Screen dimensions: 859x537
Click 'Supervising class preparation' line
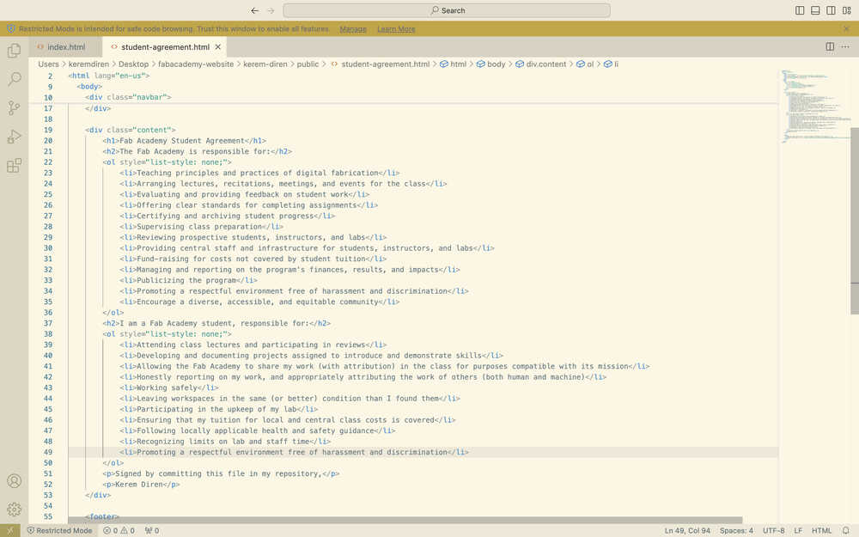[x=201, y=226]
